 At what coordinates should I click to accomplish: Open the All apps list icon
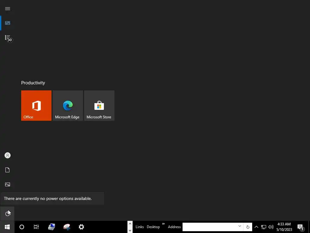[x=8, y=38]
